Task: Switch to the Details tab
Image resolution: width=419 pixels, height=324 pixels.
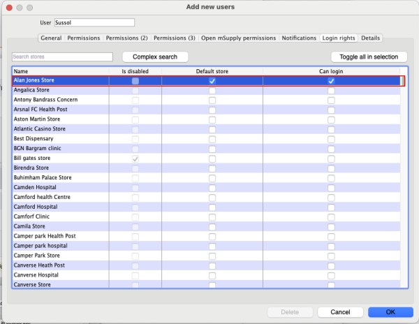Action: [370, 38]
